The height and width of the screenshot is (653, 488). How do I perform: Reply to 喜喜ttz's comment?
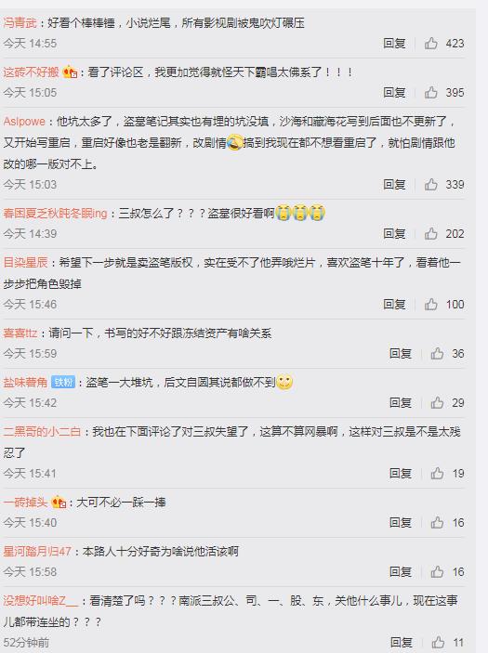pyautogui.click(x=400, y=353)
